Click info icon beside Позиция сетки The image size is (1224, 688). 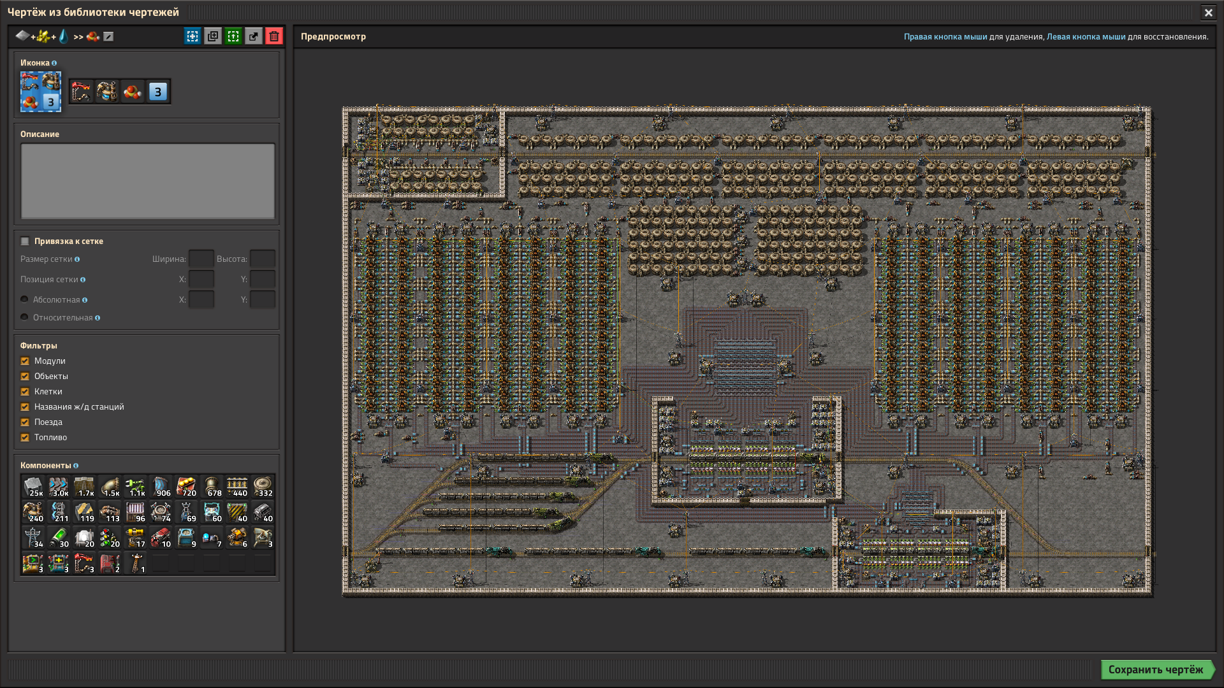point(83,280)
